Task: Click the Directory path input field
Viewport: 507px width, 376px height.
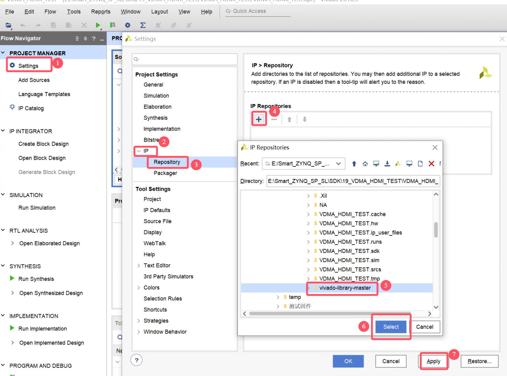Action: [x=353, y=181]
